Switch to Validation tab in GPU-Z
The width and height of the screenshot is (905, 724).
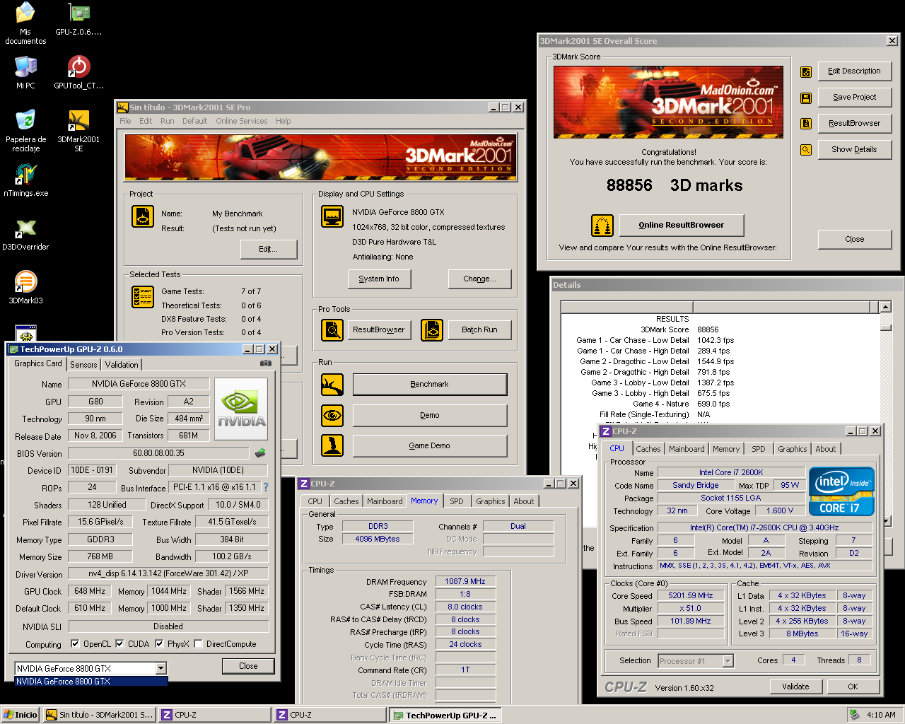[x=122, y=365]
